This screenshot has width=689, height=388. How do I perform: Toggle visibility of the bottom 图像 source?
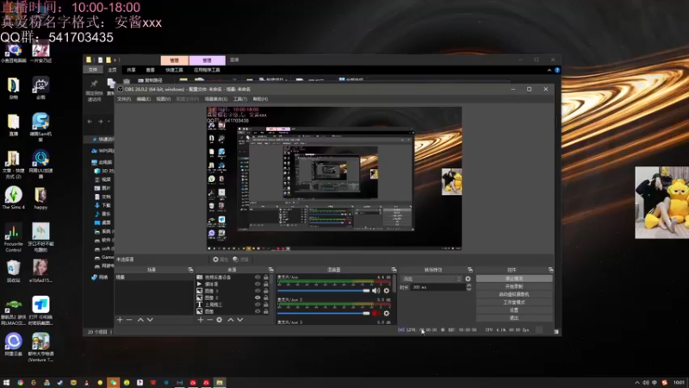pos(258,311)
